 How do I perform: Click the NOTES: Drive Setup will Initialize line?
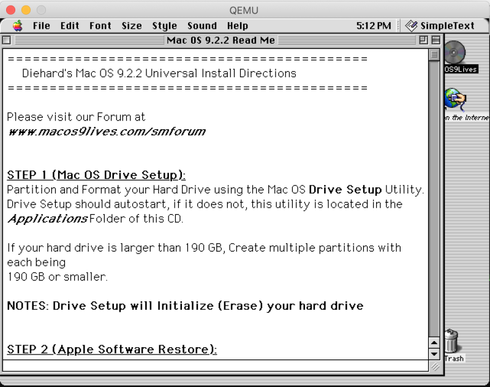185,306
